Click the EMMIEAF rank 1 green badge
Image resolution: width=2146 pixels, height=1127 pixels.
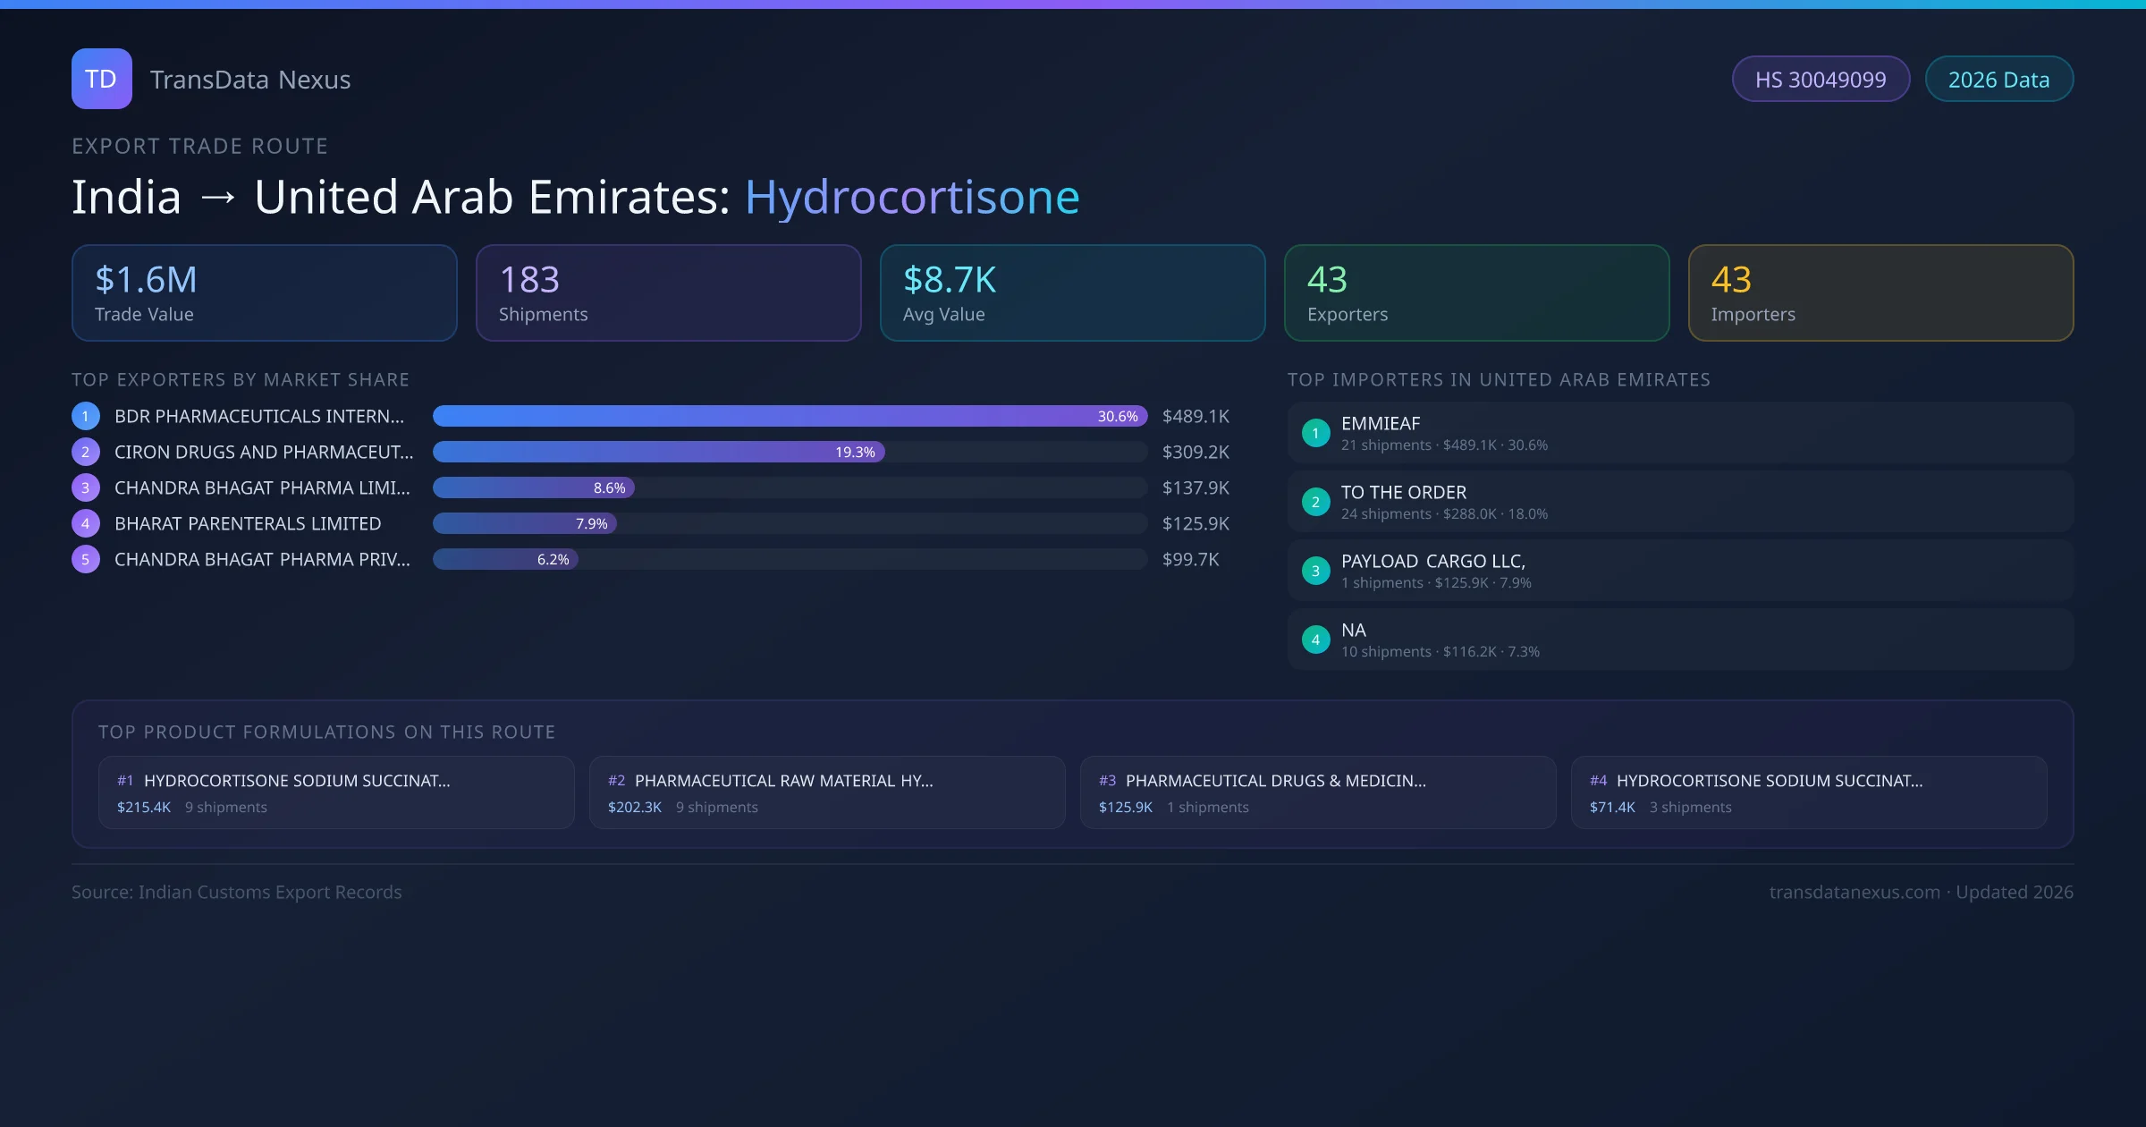pos(1315,433)
